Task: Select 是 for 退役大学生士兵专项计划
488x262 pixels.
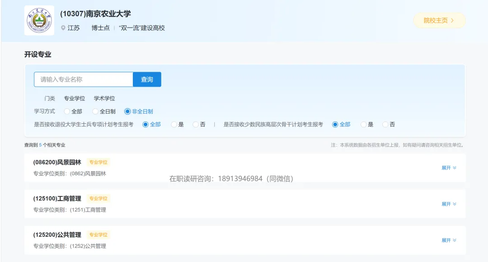Action: (x=178, y=125)
